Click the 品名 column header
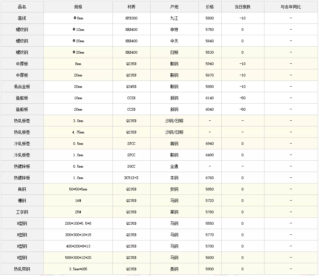The image size is (319, 276). tap(22, 7)
